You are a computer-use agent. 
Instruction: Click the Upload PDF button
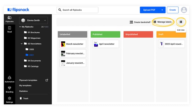[x=149, y=10]
